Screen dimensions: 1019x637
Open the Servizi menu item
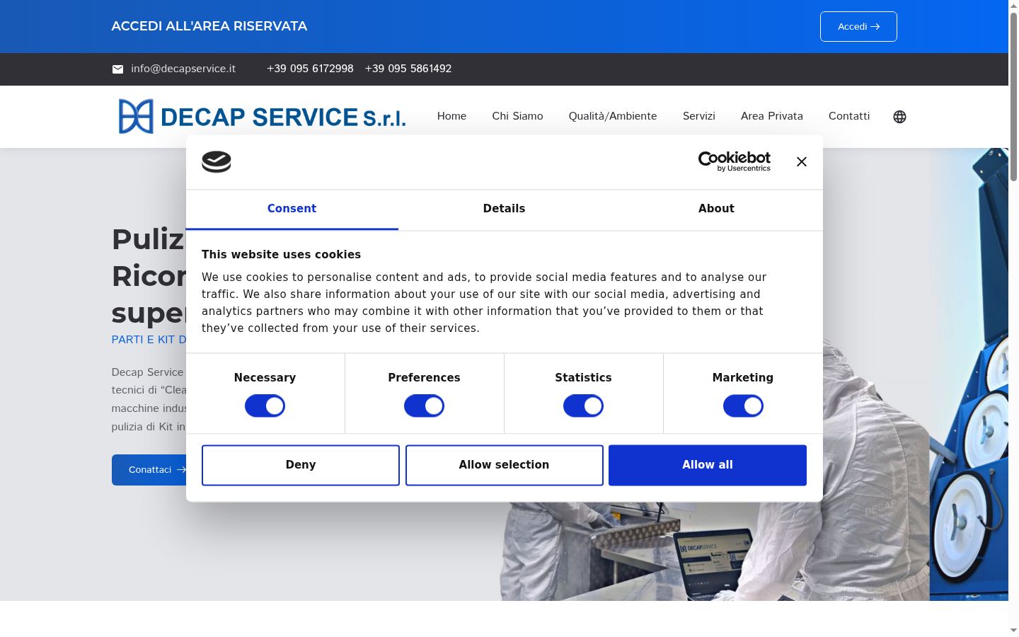point(699,116)
